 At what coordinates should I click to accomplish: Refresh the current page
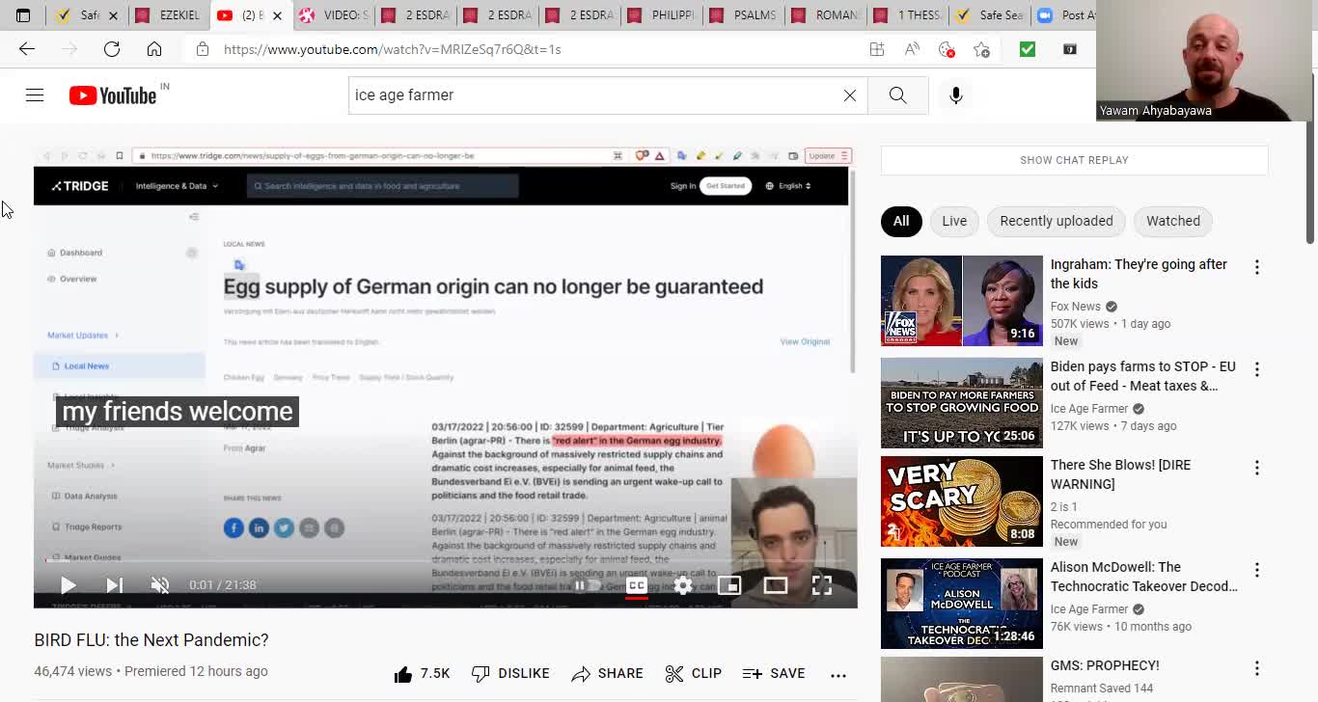(112, 49)
